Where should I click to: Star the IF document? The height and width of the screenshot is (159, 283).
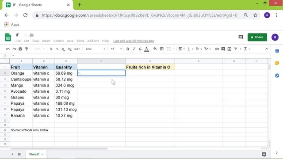(26, 35)
